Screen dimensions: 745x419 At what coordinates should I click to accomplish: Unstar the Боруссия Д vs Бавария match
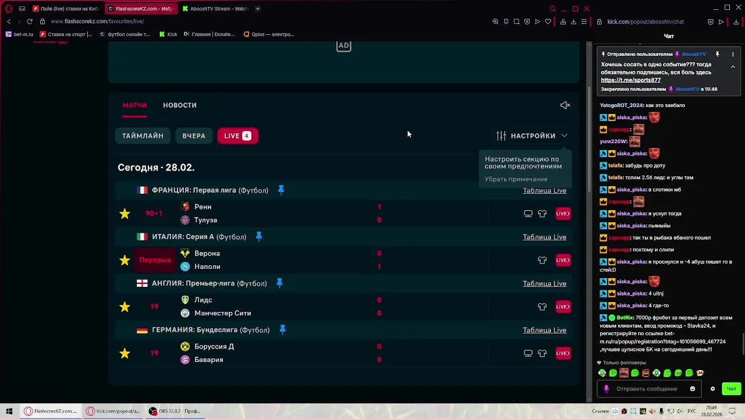click(x=125, y=353)
